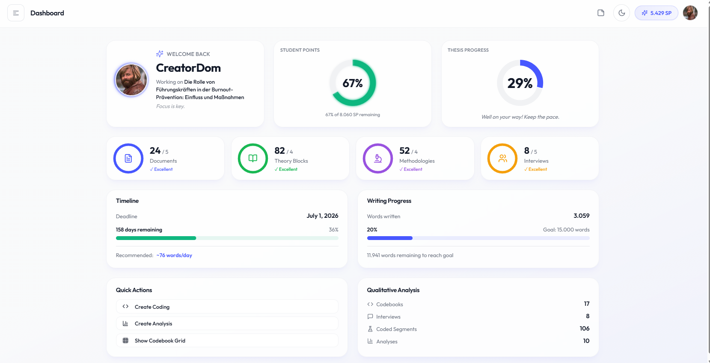Click the green Timeline progress bar

click(156, 238)
